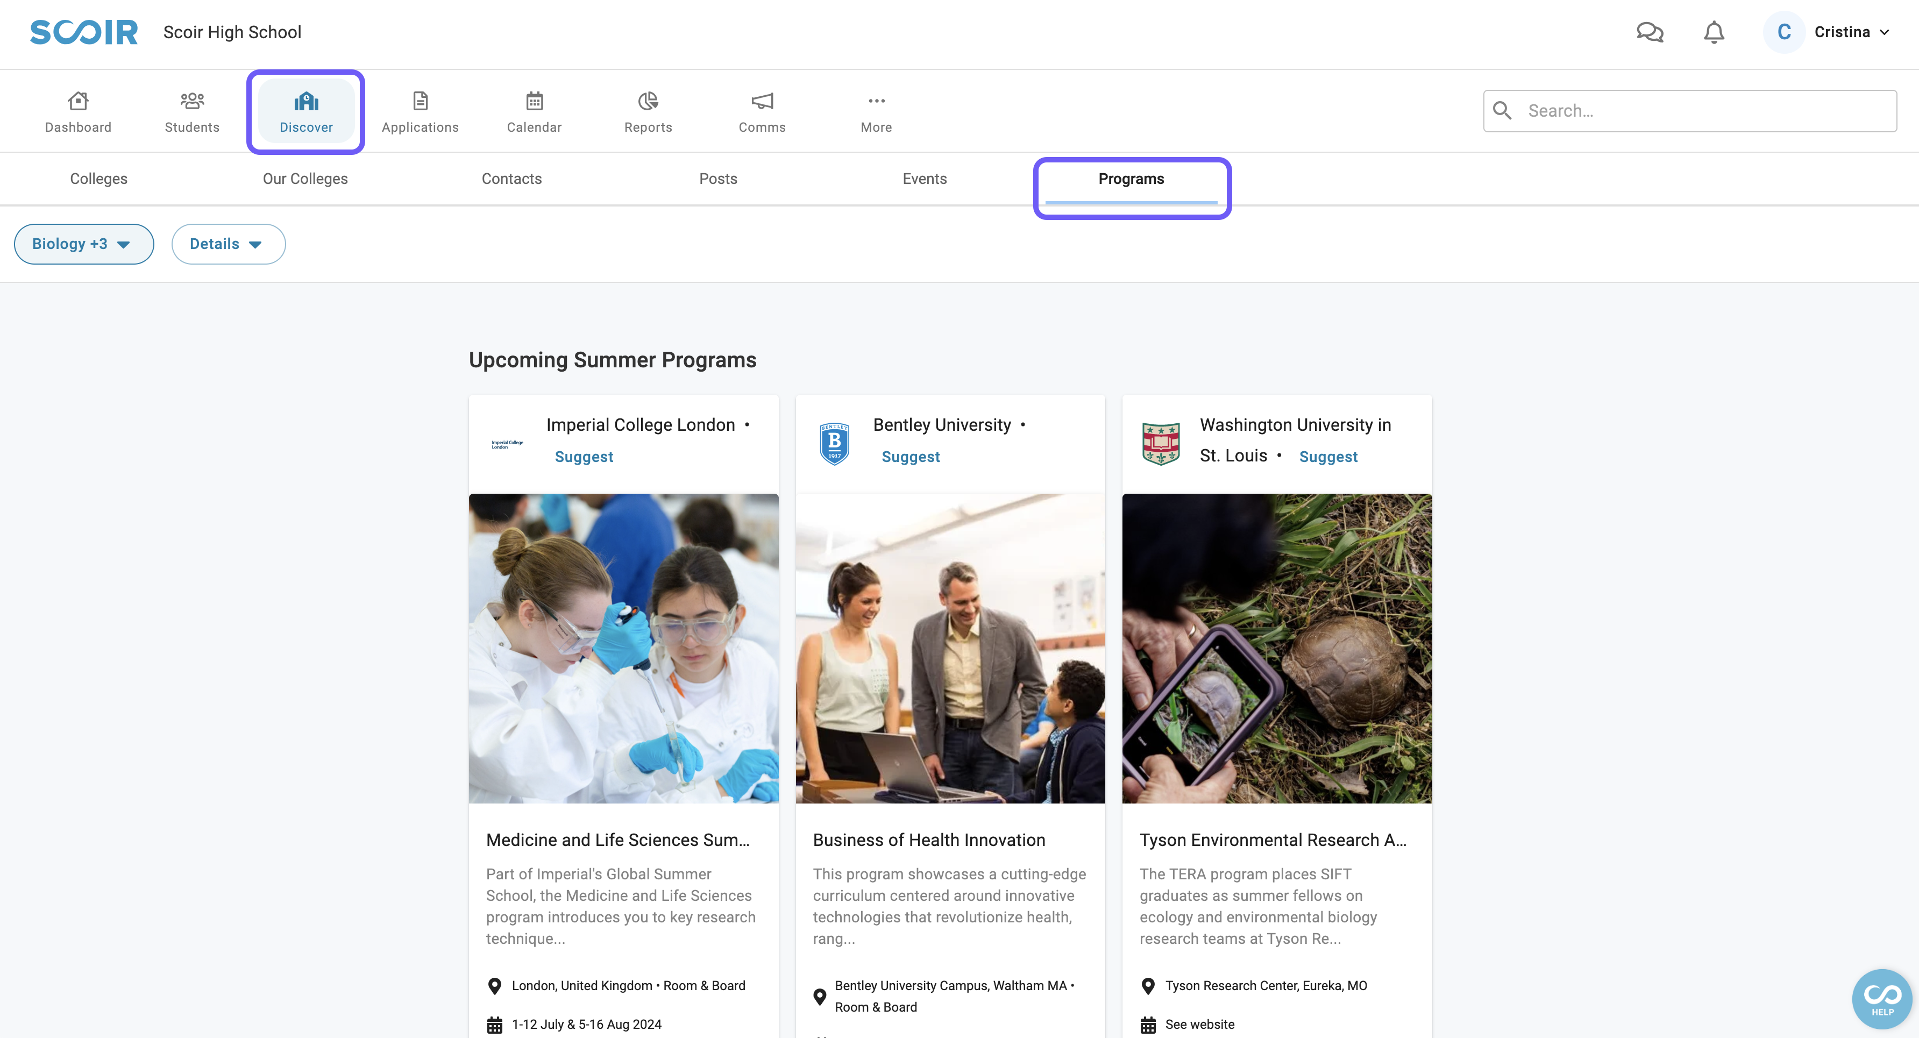Open the Imperial College London name link
Screen dimensions: 1919x1038
coord(641,425)
